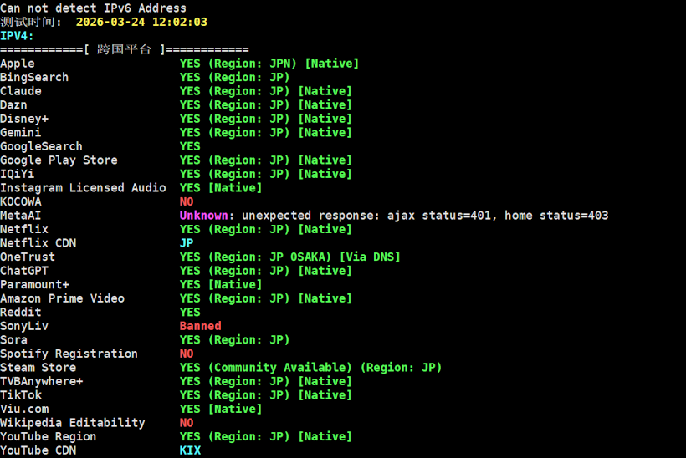This screenshot has width=686, height=458.
Task: Click the red NO result beside KOCOWA
Action: coord(187,201)
